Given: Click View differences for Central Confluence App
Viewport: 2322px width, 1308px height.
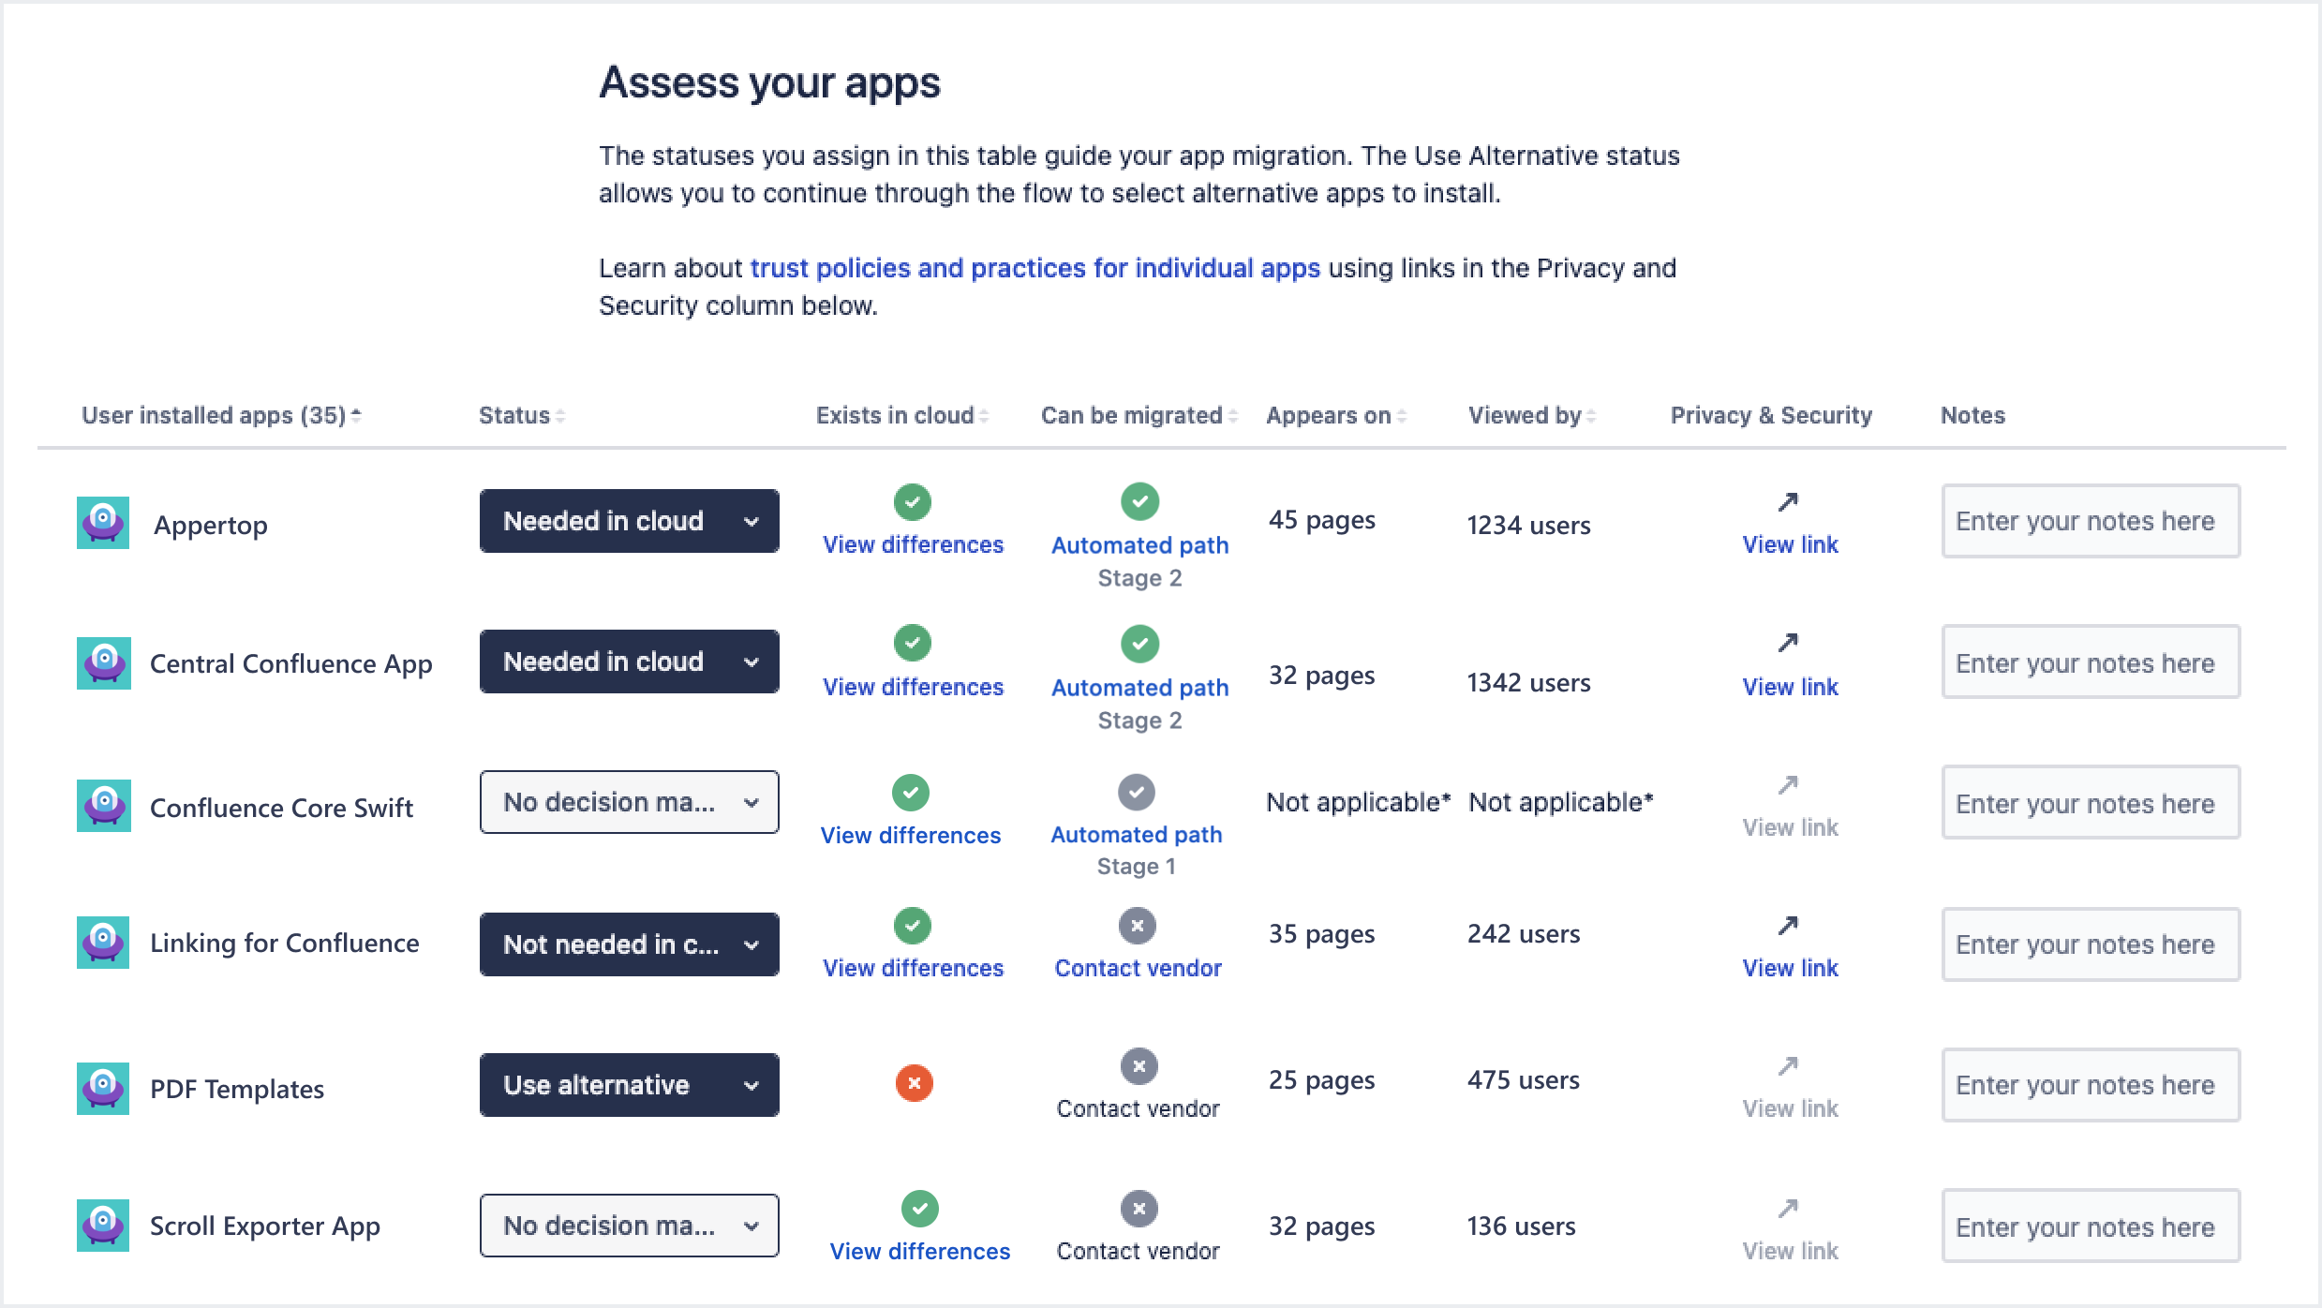Looking at the screenshot, I should coord(913,686).
